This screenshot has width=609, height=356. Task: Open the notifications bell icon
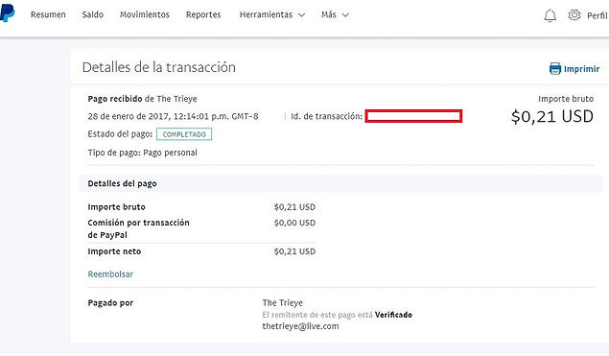tap(550, 15)
